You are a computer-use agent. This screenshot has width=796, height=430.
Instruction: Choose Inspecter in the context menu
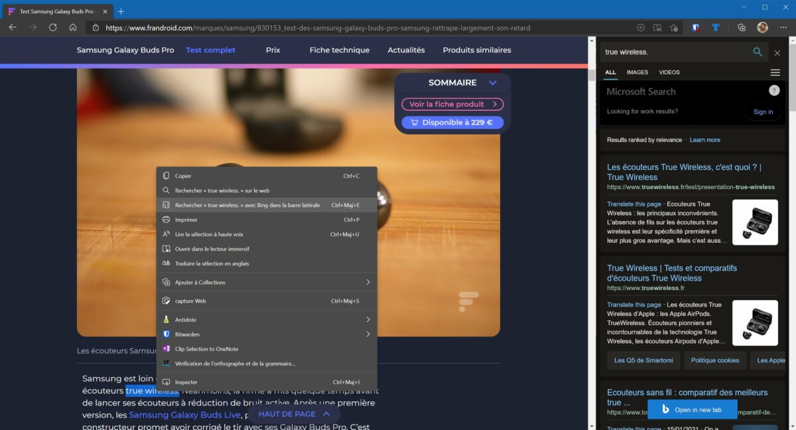point(267,382)
